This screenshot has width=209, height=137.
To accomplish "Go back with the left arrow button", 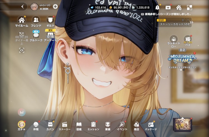I will click(23, 6).
